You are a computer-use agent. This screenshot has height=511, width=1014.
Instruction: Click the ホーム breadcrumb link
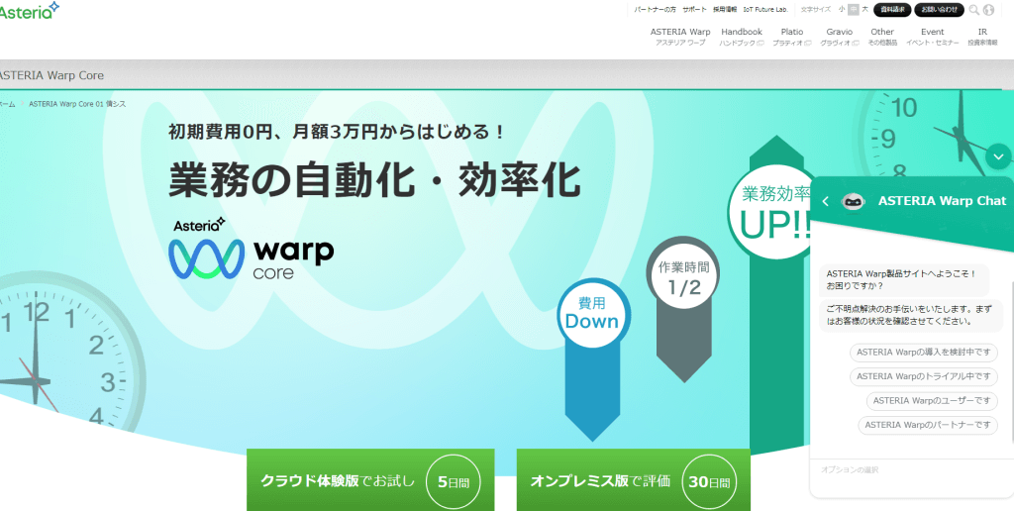tap(7, 104)
